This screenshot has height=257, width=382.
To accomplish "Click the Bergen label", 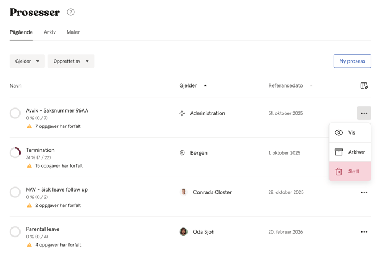I will [x=199, y=153].
